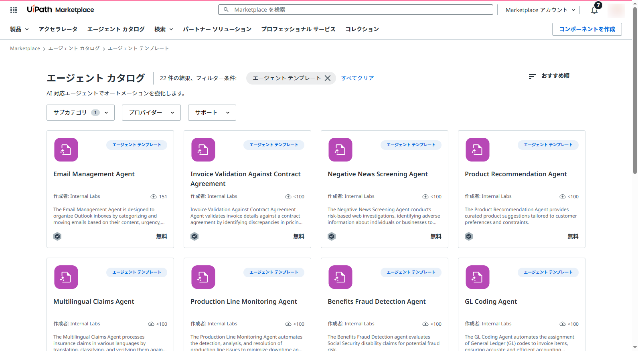Open the notifications bell
Image resolution: width=638 pixels, height=351 pixels.
tap(594, 10)
